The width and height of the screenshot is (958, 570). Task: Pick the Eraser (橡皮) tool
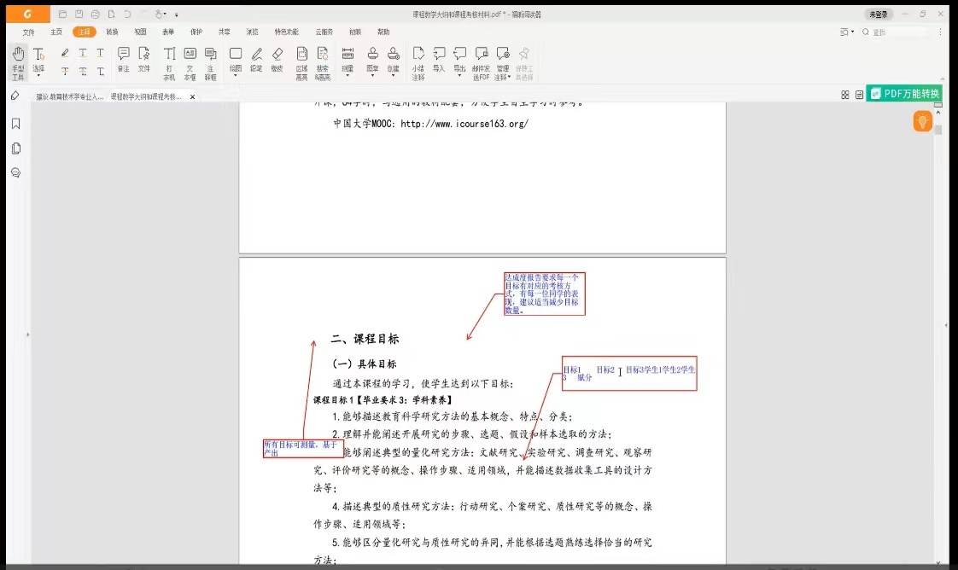click(x=277, y=61)
